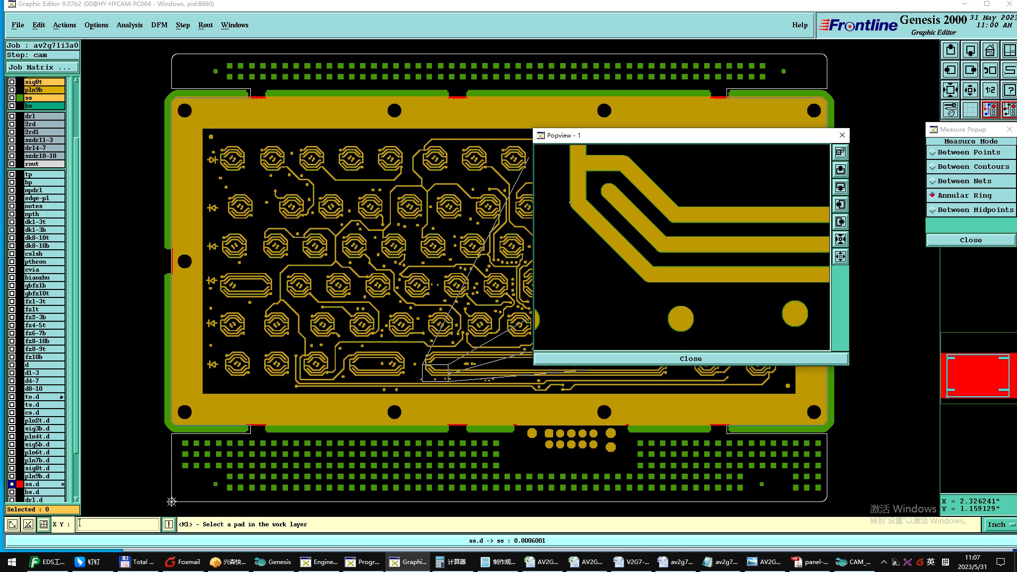Open the Windows menu
The width and height of the screenshot is (1017, 572).
click(235, 25)
